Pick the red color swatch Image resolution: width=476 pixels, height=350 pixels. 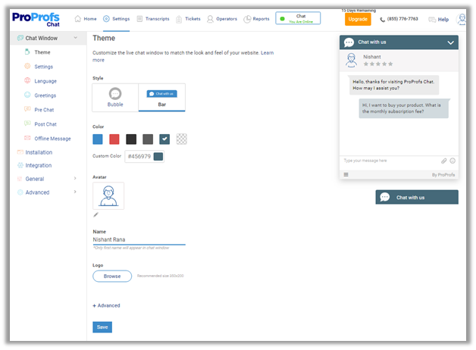(x=114, y=139)
